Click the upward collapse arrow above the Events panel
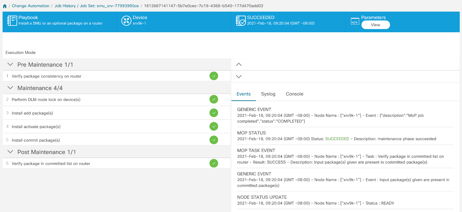The width and height of the screenshot is (462, 212). [x=239, y=64]
